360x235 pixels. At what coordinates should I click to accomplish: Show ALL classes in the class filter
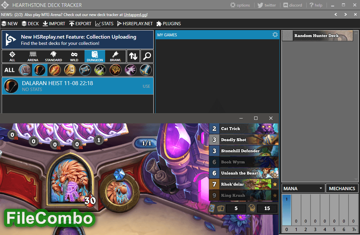pos(9,70)
